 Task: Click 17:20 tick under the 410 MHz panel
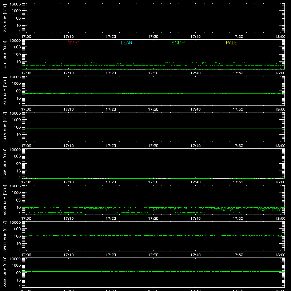(111, 73)
